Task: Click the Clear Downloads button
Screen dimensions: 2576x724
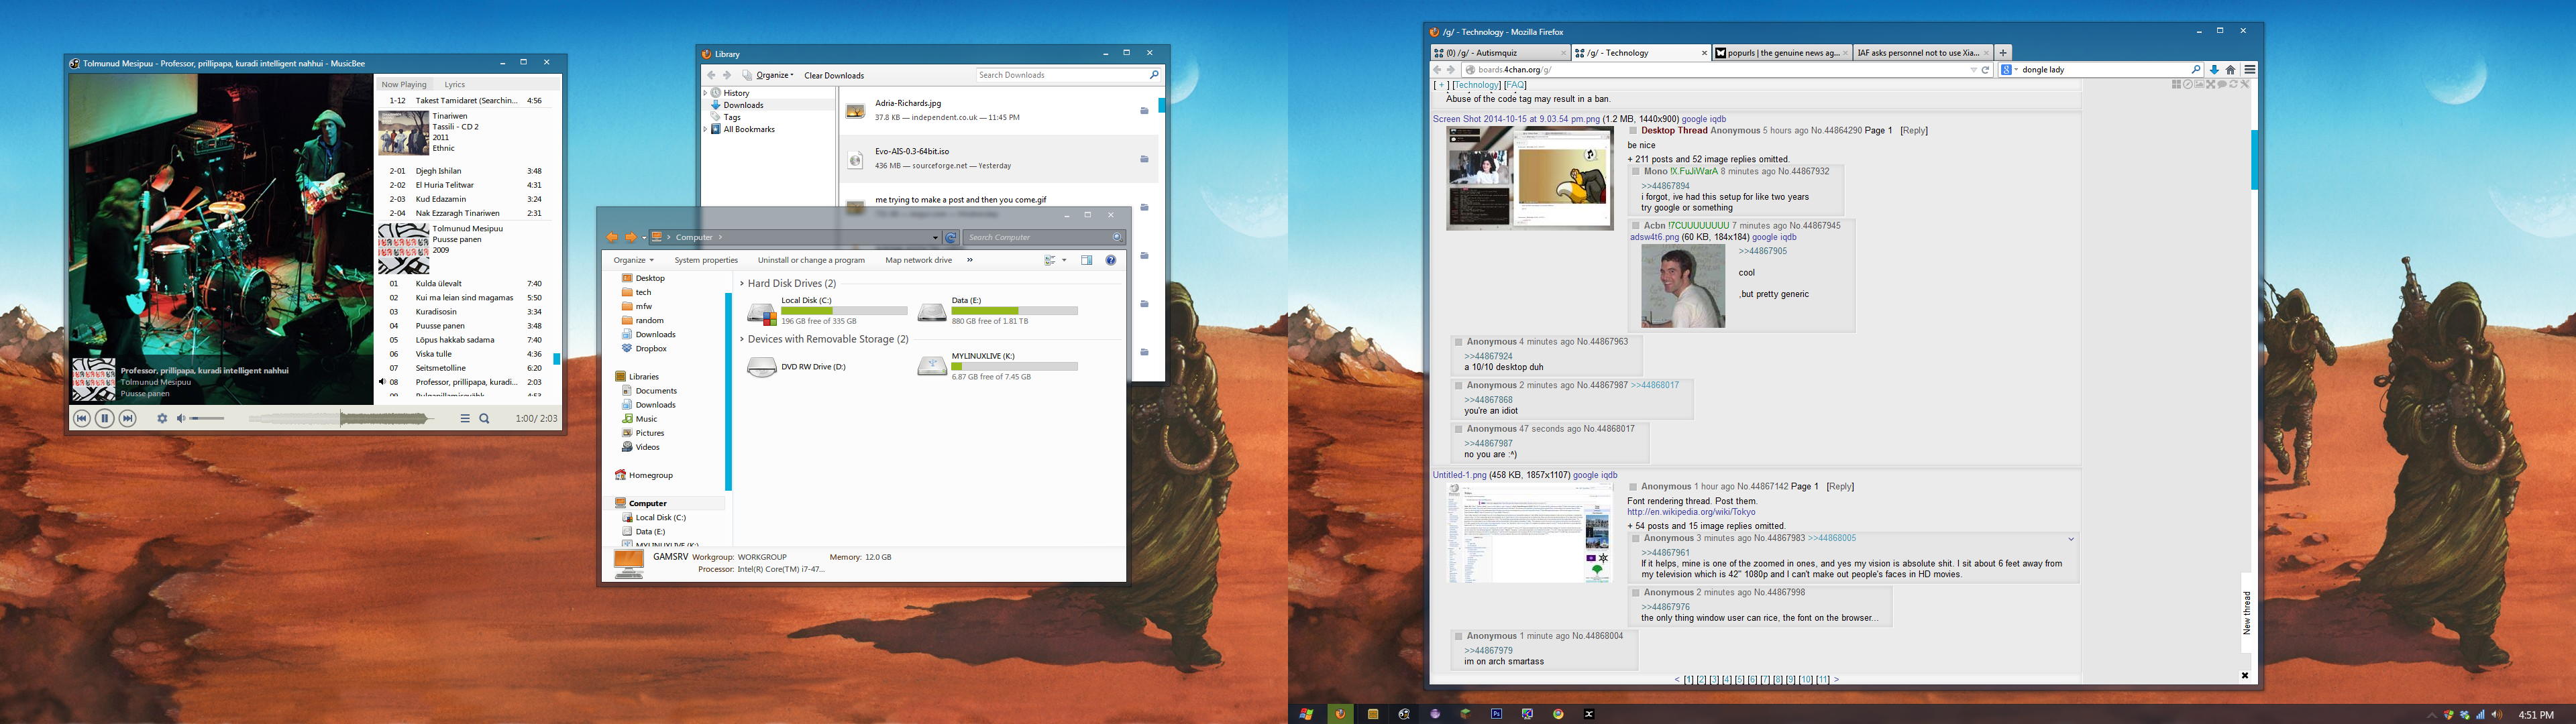Action: 834,76
